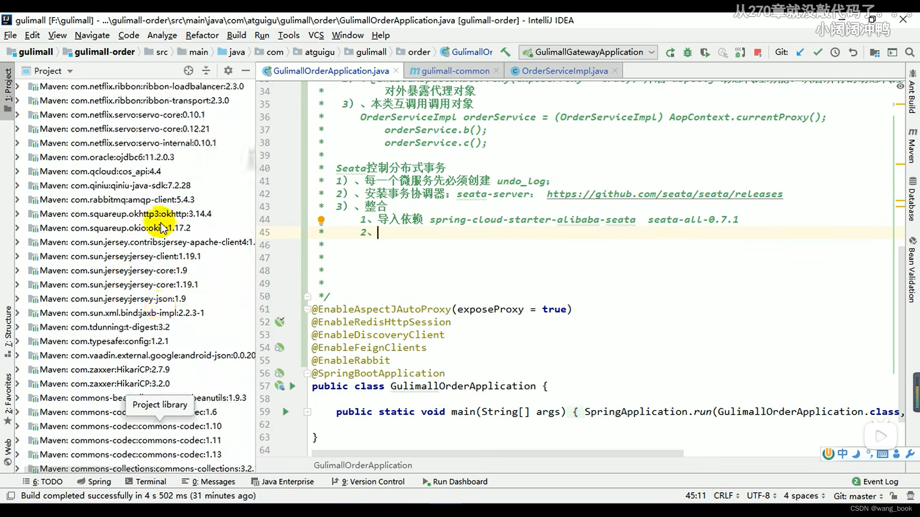The width and height of the screenshot is (920, 517).
Task: Click green run arrow beside line 59
Action: (x=286, y=412)
